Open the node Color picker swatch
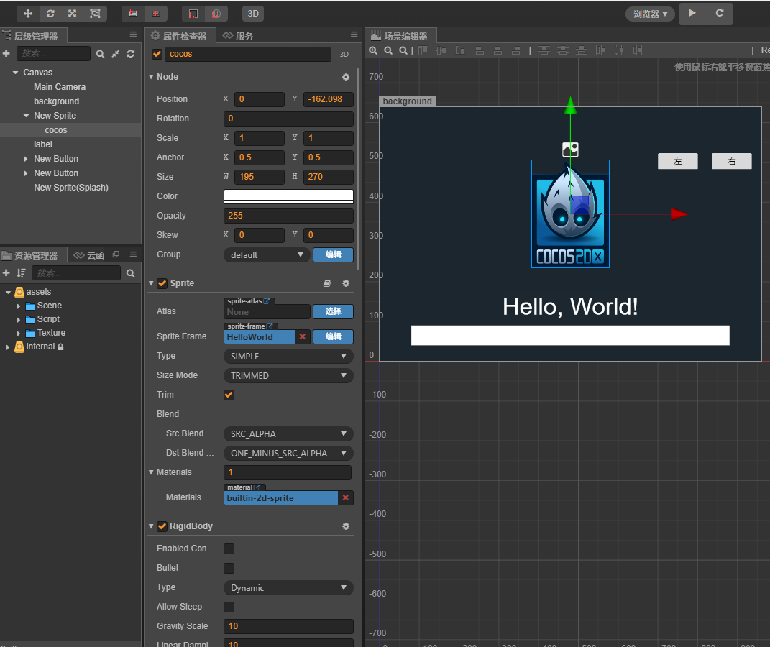This screenshot has height=647, width=770. (288, 196)
